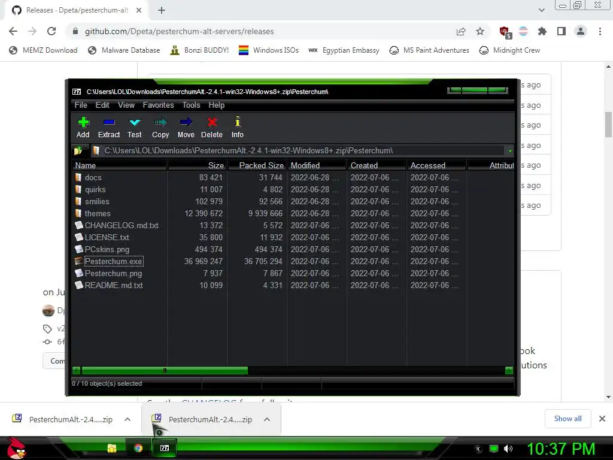613x460 pixels.
Task: Close the Releases GitHub tab
Action: (x=139, y=11)
